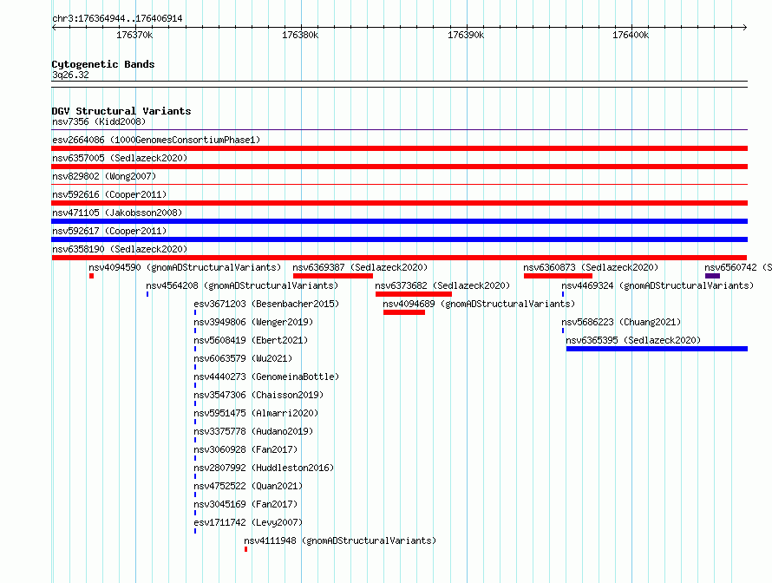Image resolution: width=772 pixels, height=583 pixels.
Task: Select the nsv3949806 (Wenger2019) label
Action: 253,322
